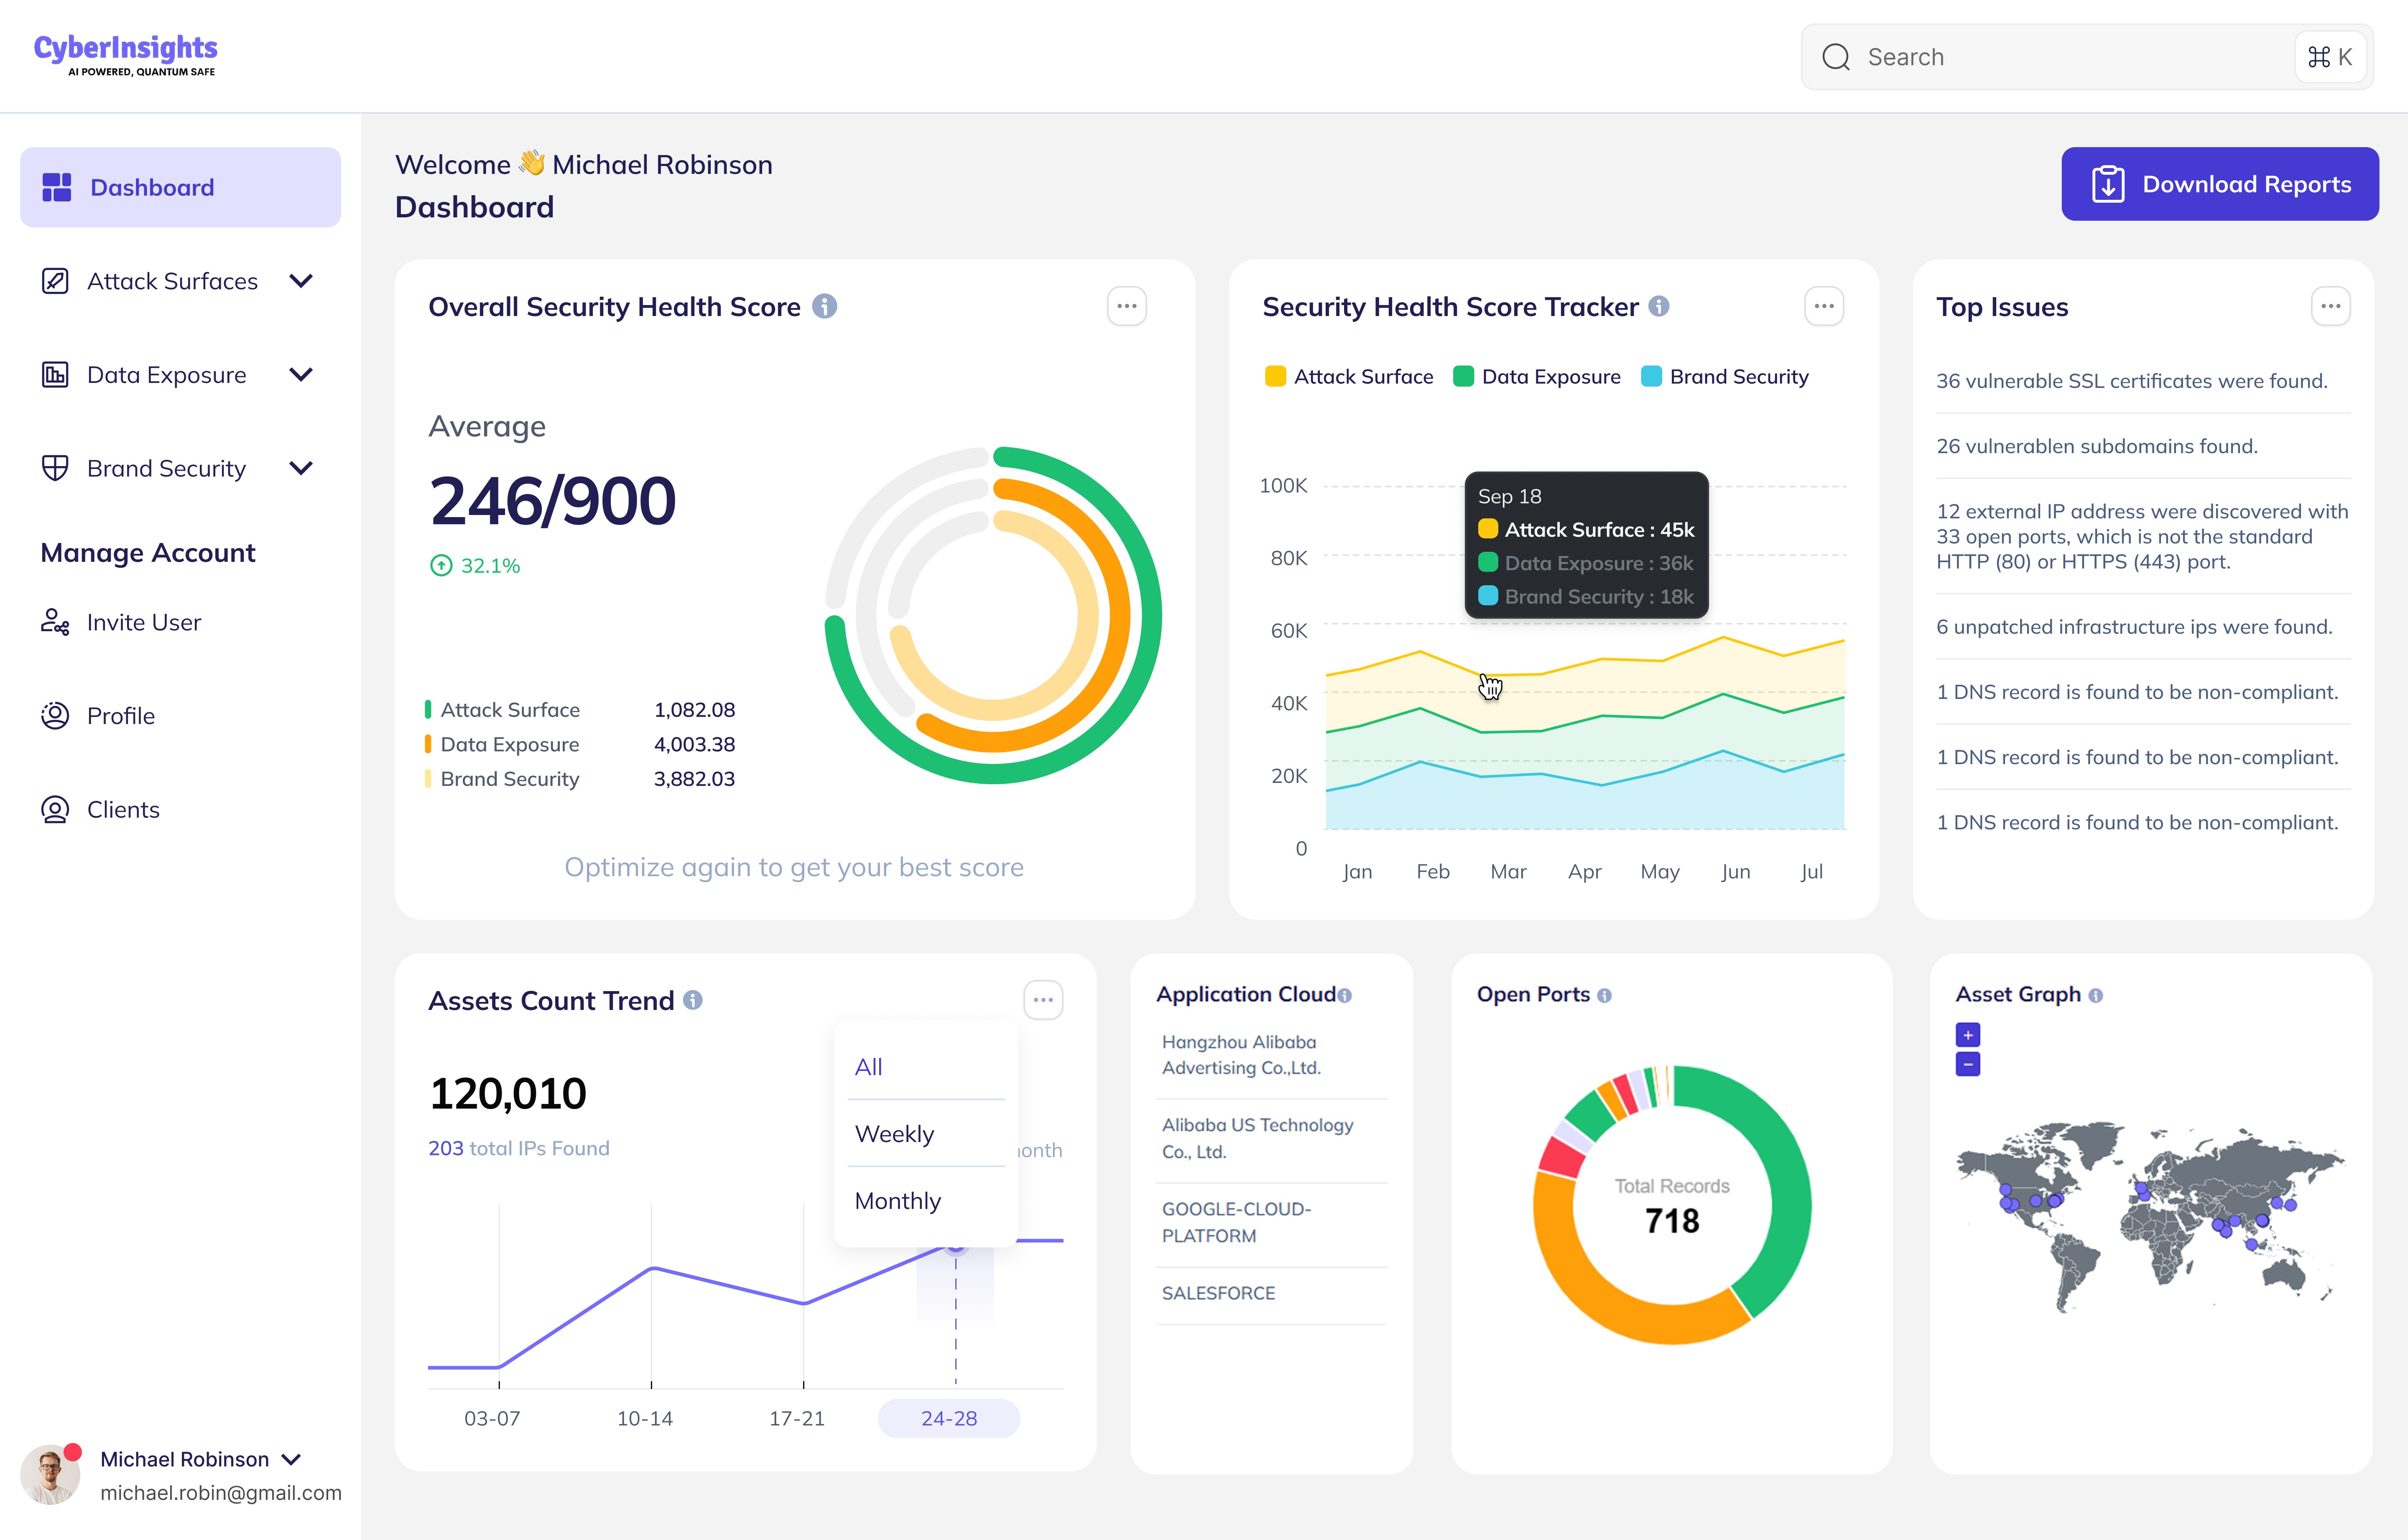Toggle the Brand Security legend item
This screenshot has height=1540, width=2408.
(1725, 376)
